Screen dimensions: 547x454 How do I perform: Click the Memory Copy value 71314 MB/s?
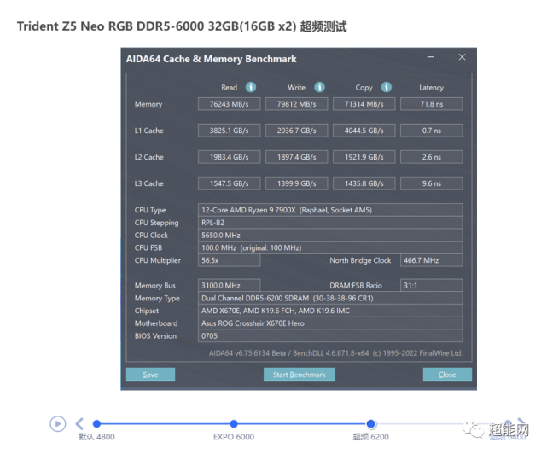tap(364, 104)
